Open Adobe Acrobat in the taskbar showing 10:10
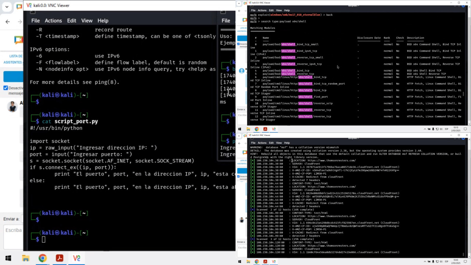 point(265,129)
